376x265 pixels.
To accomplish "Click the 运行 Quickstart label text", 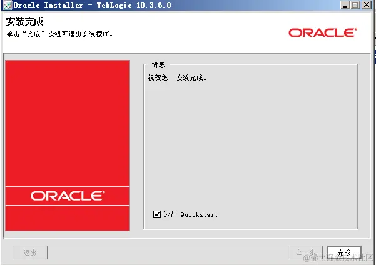I will click(x=191, y=214).
